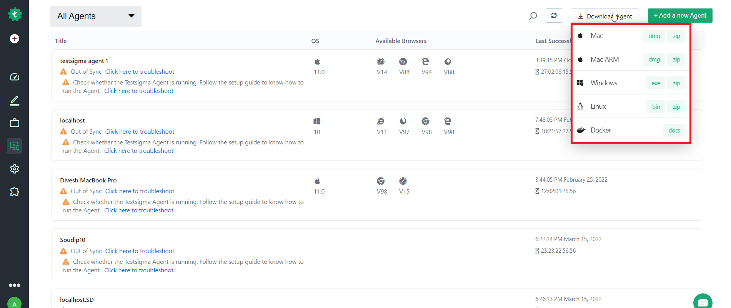
Task: Open the All Agents dropdown
Action: (96, 16)
